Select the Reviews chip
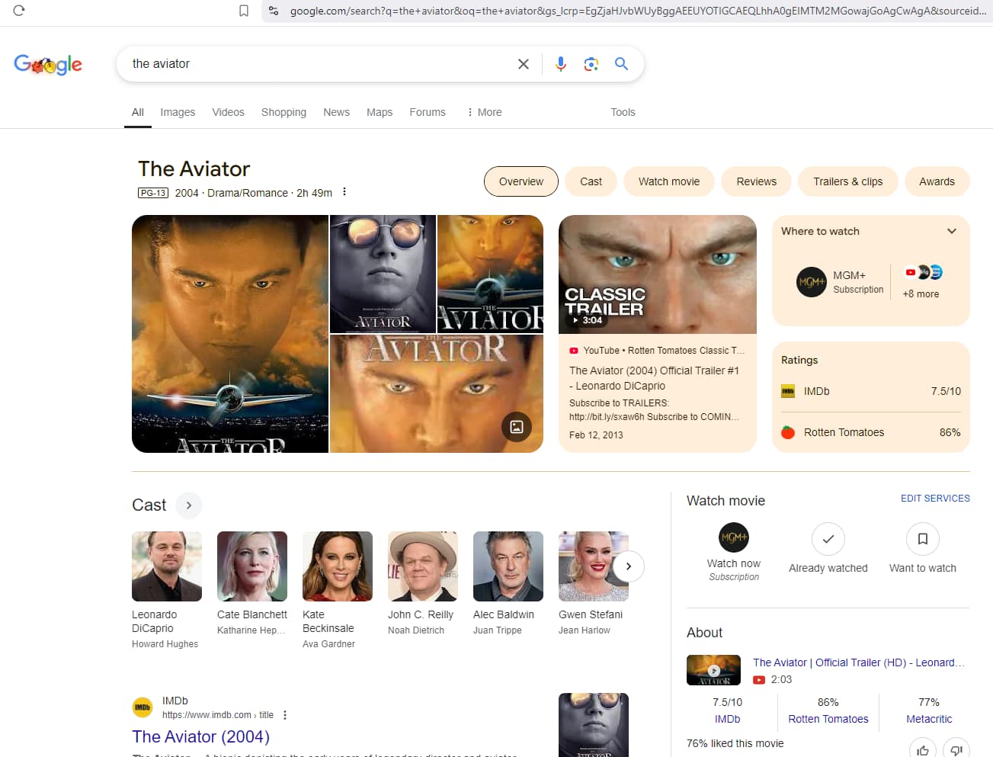Viewport: 993px width, 757px height. (x=757, y=181)
